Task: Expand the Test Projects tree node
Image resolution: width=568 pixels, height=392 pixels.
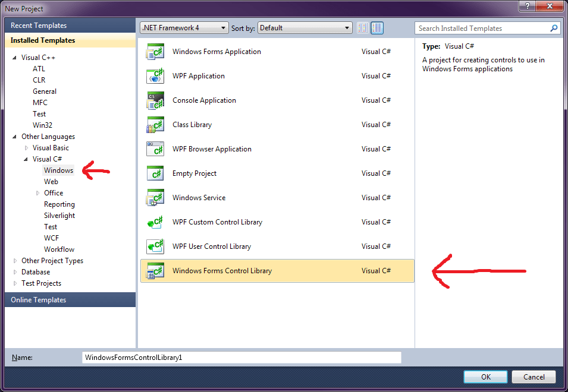Action: [x=15, y=283]
